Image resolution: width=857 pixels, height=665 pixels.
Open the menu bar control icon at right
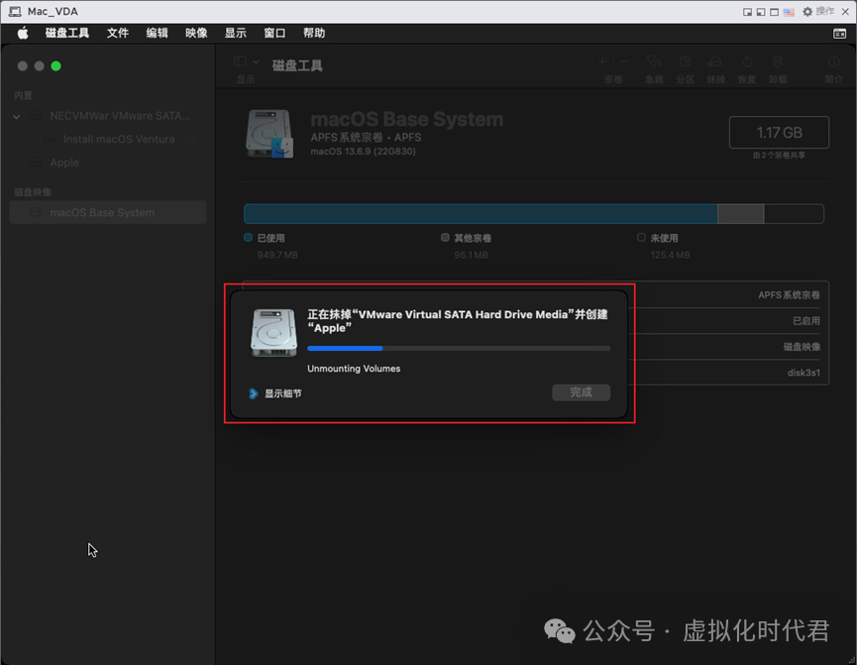pyautogui.click(x=839, y=34)
